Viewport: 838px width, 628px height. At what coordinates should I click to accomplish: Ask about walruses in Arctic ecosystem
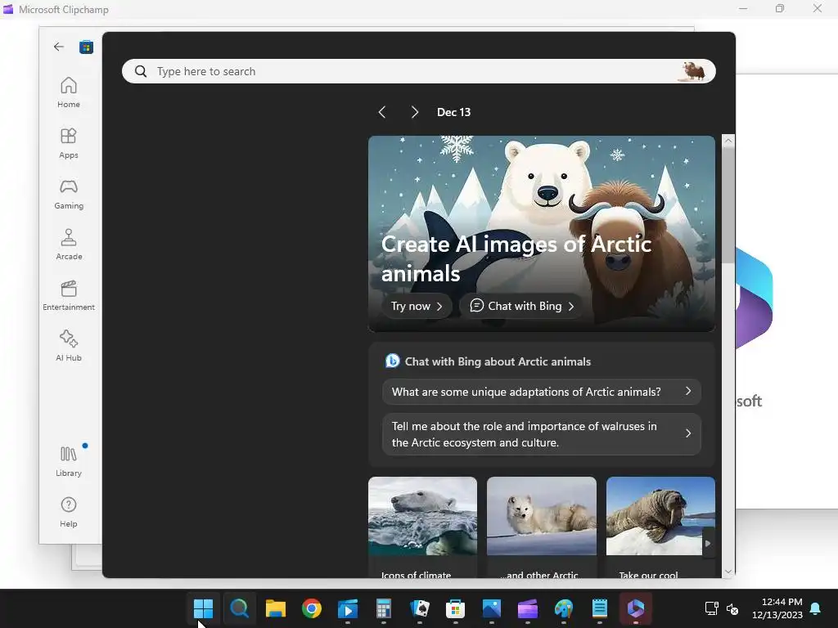pyautogui.click(x=542, y=434)
